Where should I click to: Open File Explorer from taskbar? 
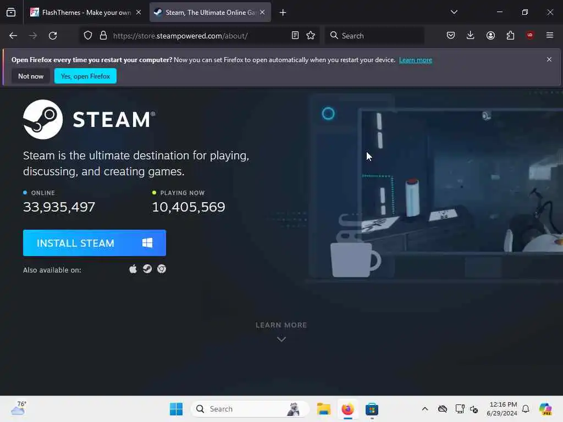click(323, 409)
